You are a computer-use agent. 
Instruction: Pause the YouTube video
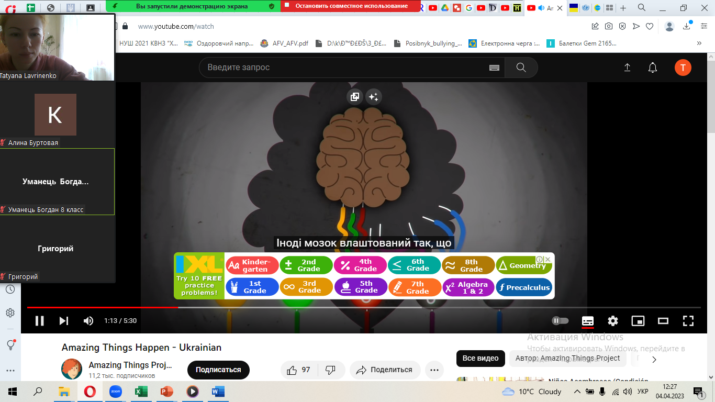point(39,321)
